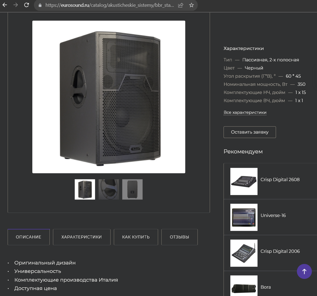Click the eurosound.ru URL address field

click(x=109, y=5)
